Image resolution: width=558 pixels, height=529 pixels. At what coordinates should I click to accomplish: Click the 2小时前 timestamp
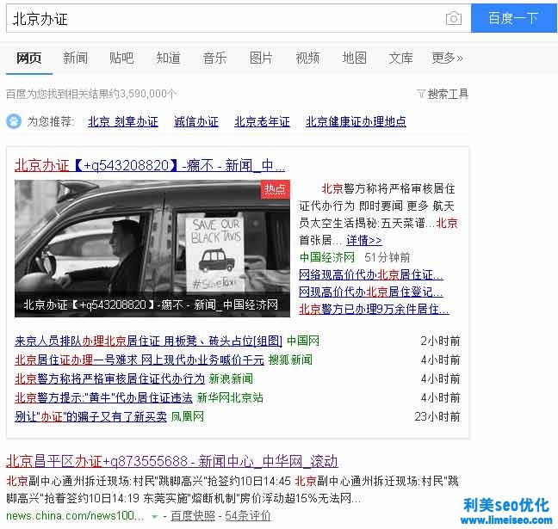[x=440, y=341]
